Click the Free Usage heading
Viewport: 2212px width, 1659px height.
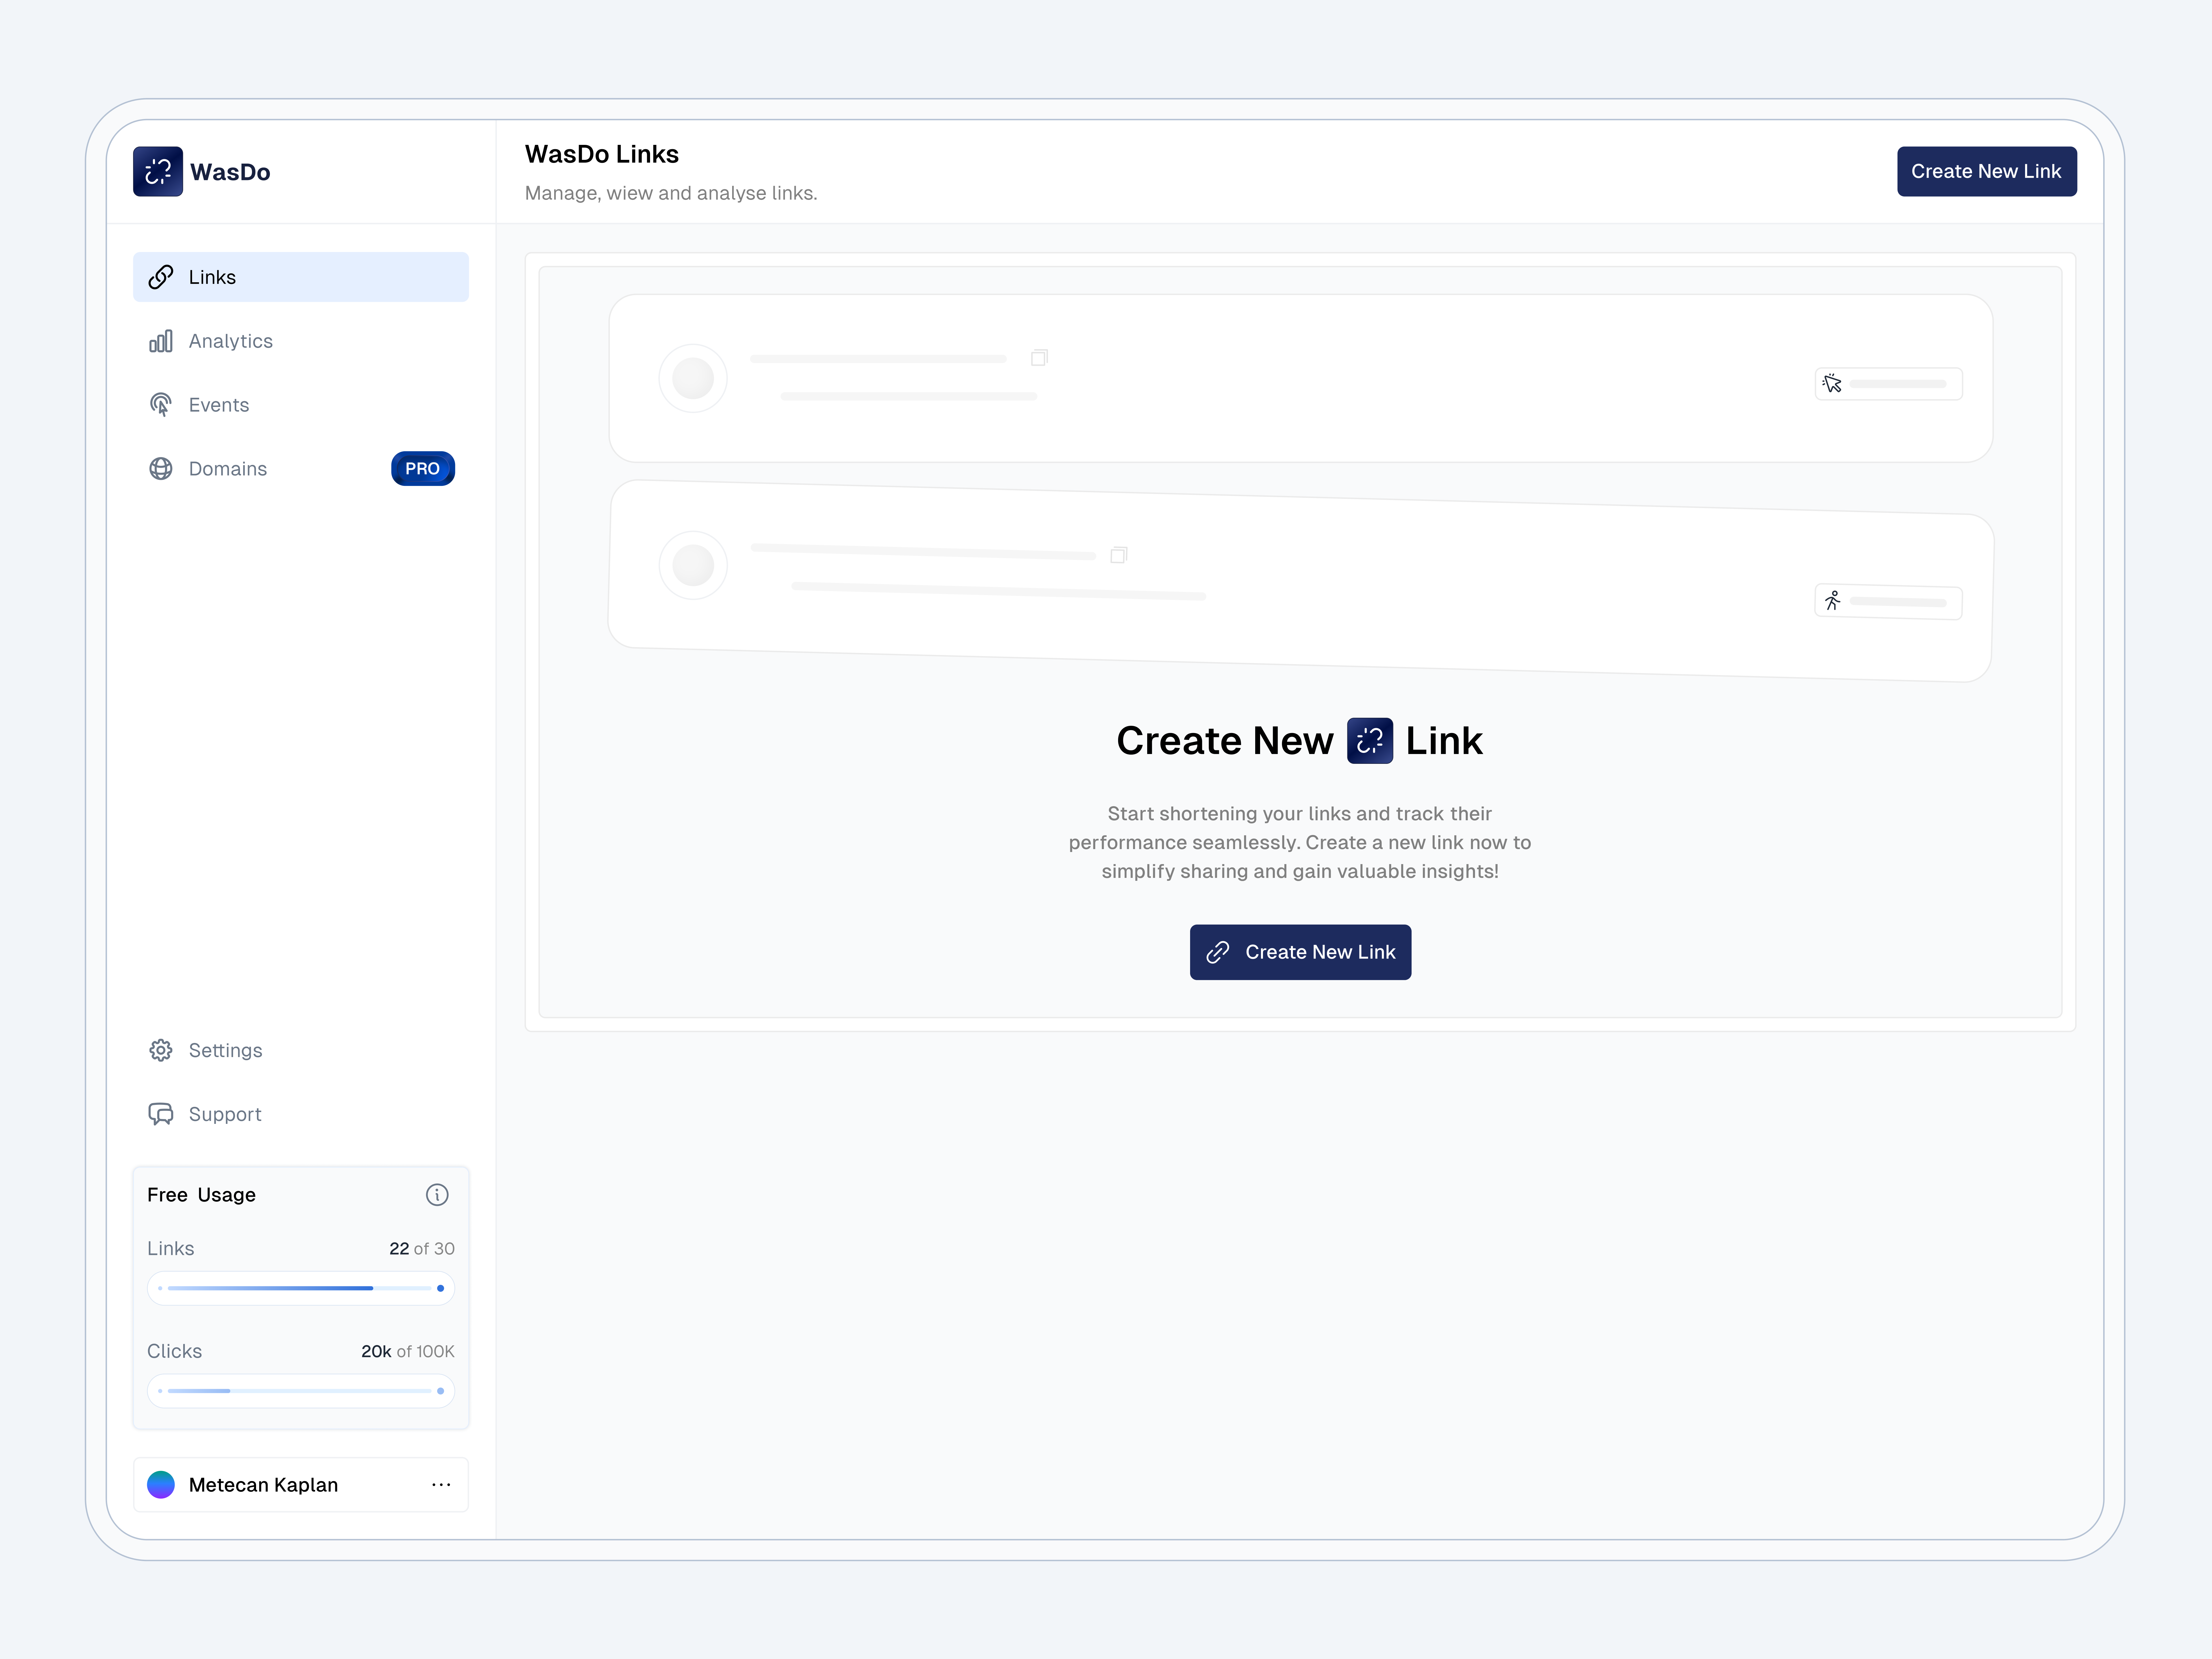[201, 1195]
